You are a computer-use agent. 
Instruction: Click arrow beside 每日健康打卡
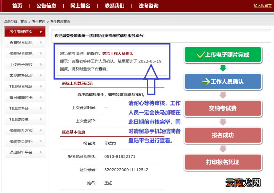pos(41,97)
